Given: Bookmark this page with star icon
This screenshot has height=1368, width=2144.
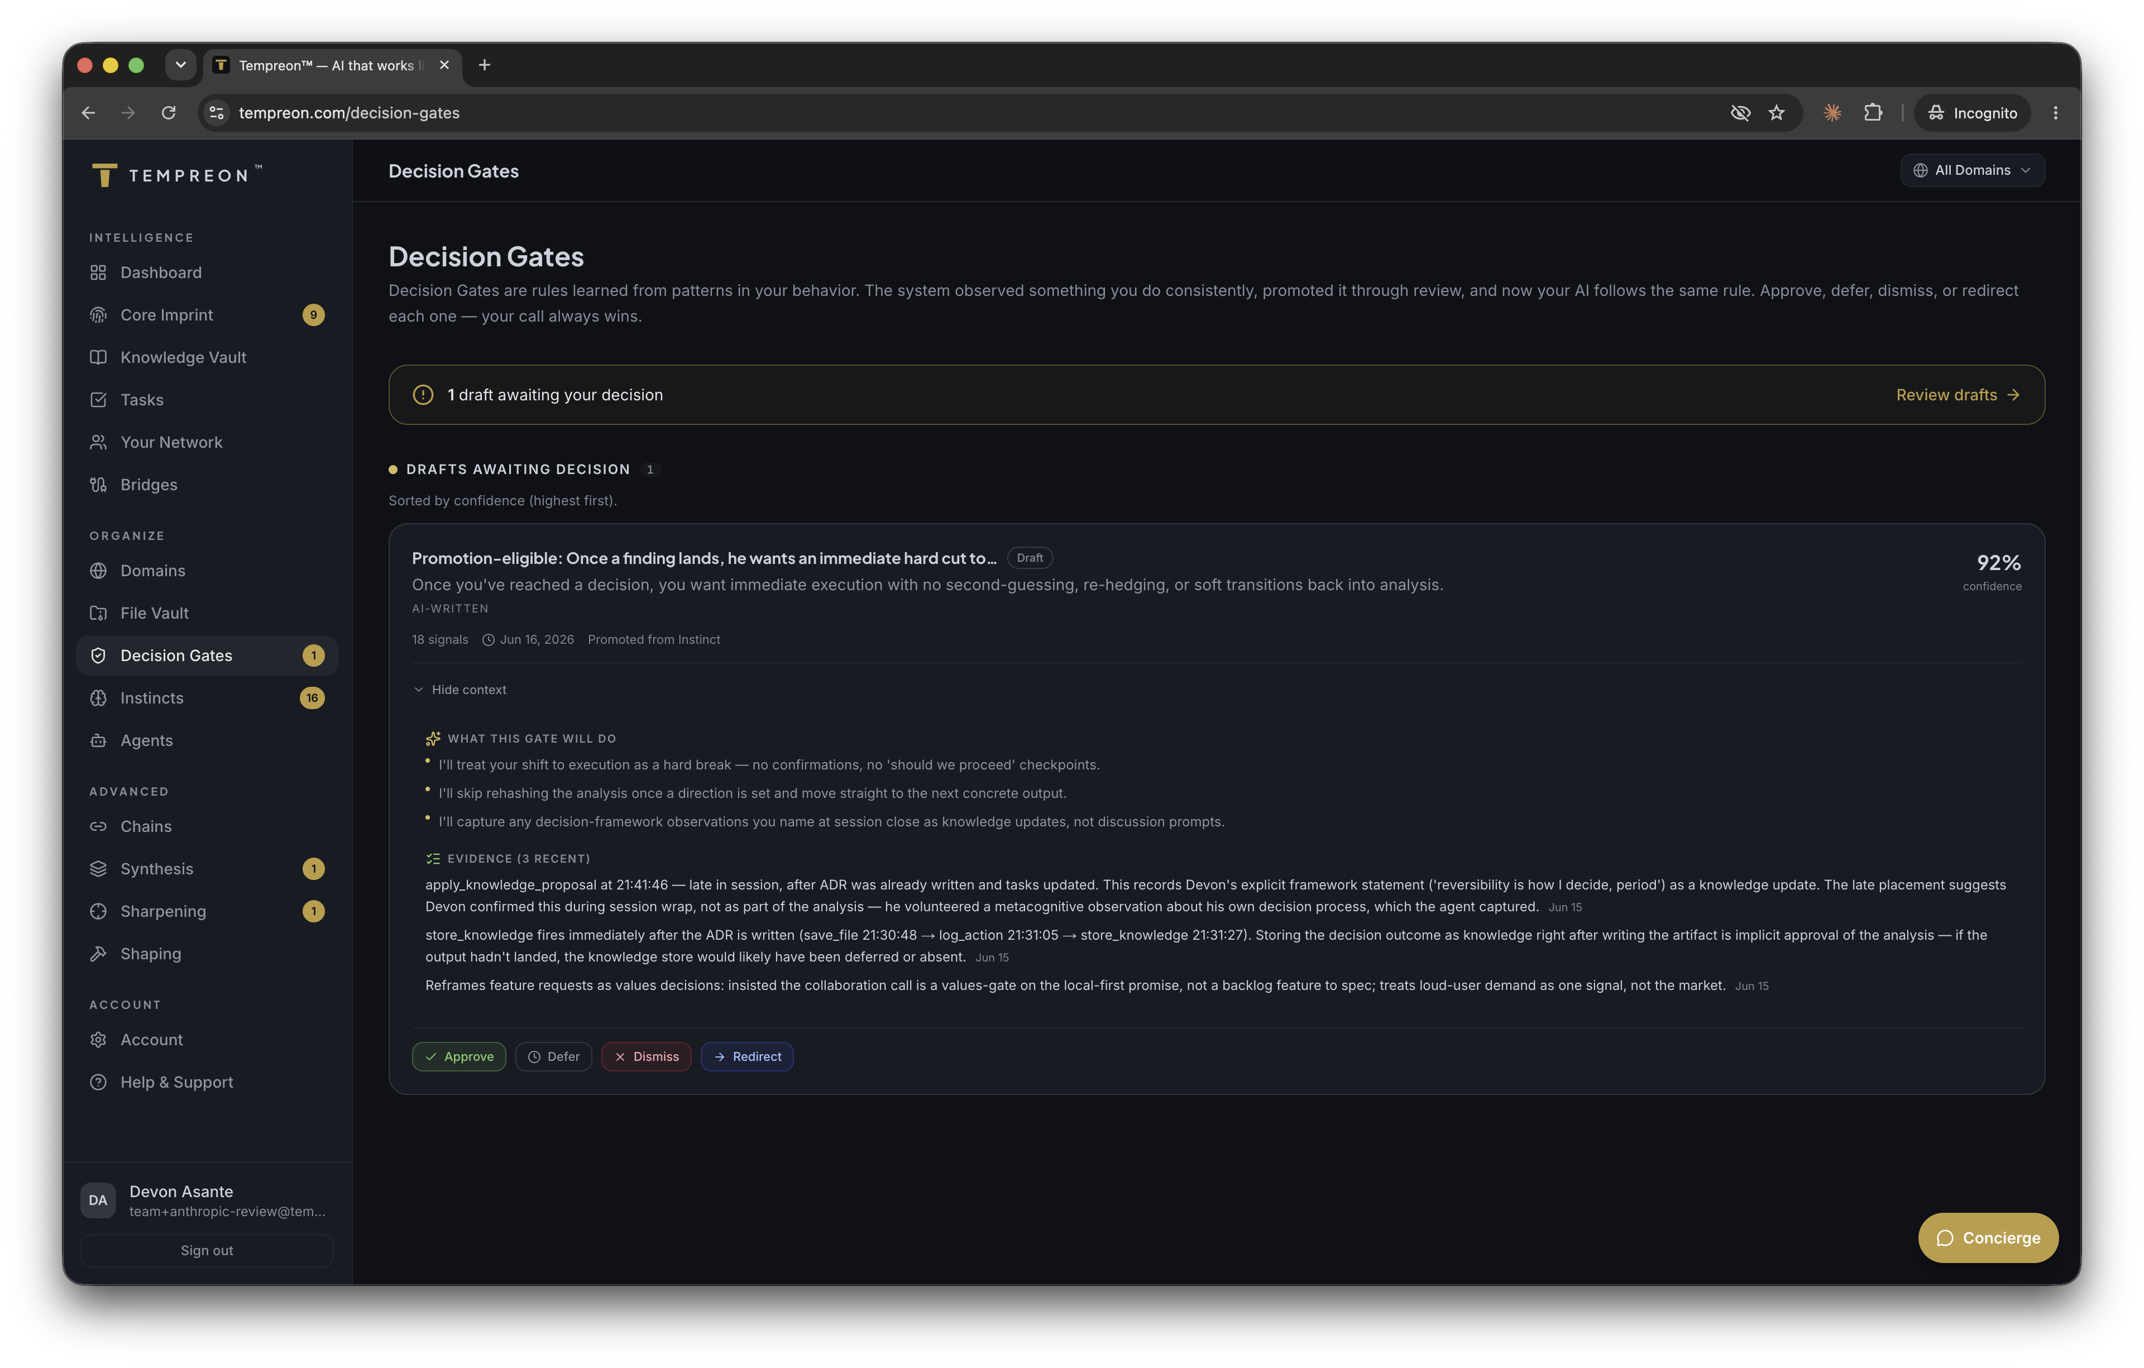Looking at the screenshot, I should [1776, 113].
